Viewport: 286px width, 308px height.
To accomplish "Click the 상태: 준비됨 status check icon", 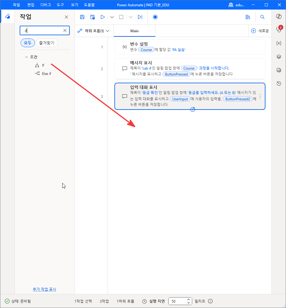I will pyautogui.click(x=7, y=301).
